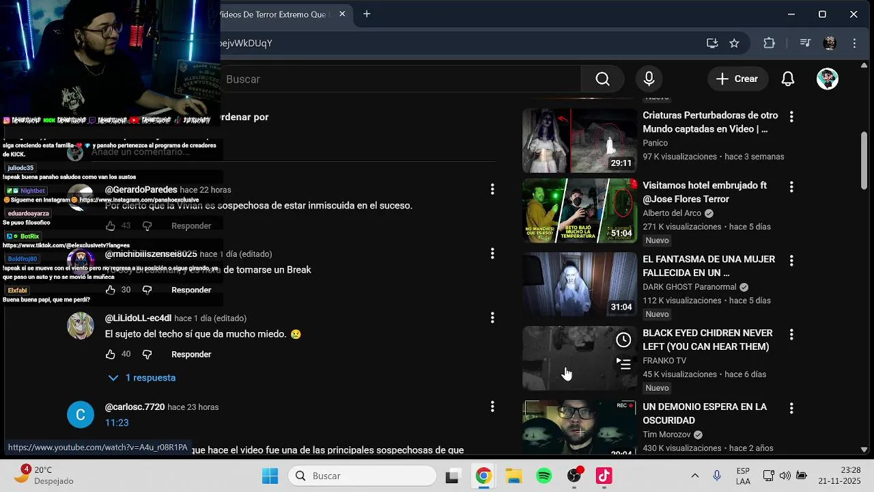Click the YouTube search magnifier button

pyautogui.click(x=602, y=79)
